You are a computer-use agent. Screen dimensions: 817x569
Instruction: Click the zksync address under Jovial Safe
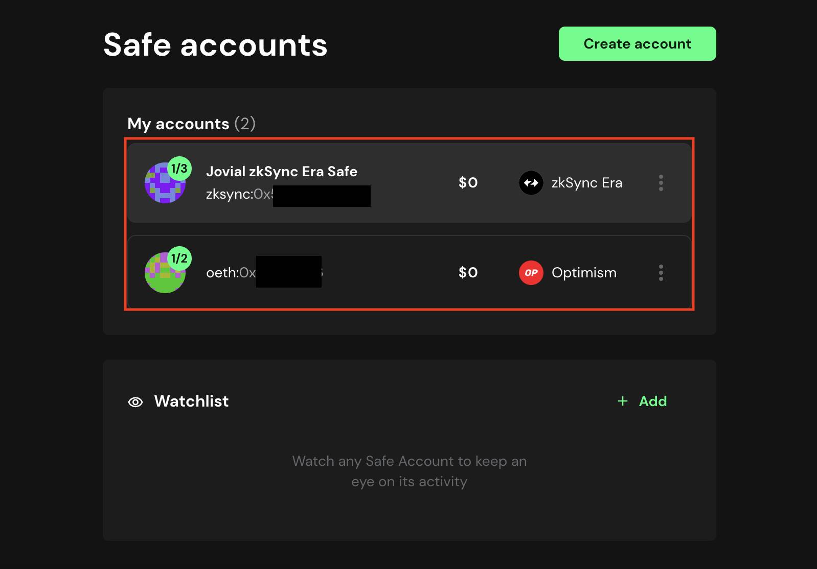(288, 195)
